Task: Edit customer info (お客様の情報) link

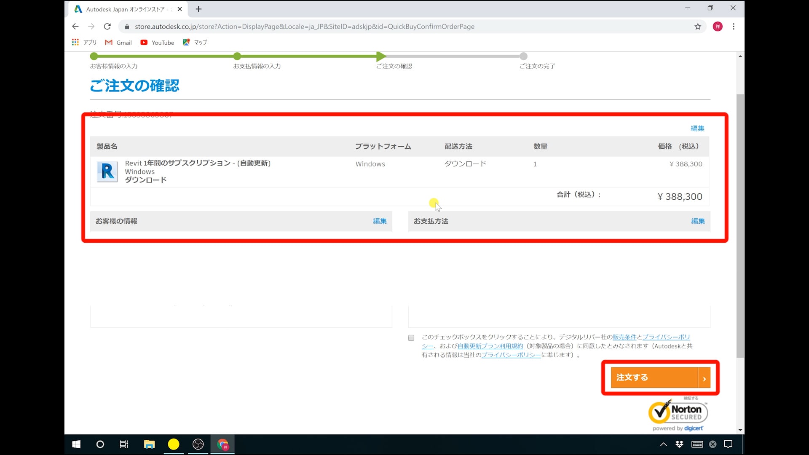Action: tap(379, 221)
